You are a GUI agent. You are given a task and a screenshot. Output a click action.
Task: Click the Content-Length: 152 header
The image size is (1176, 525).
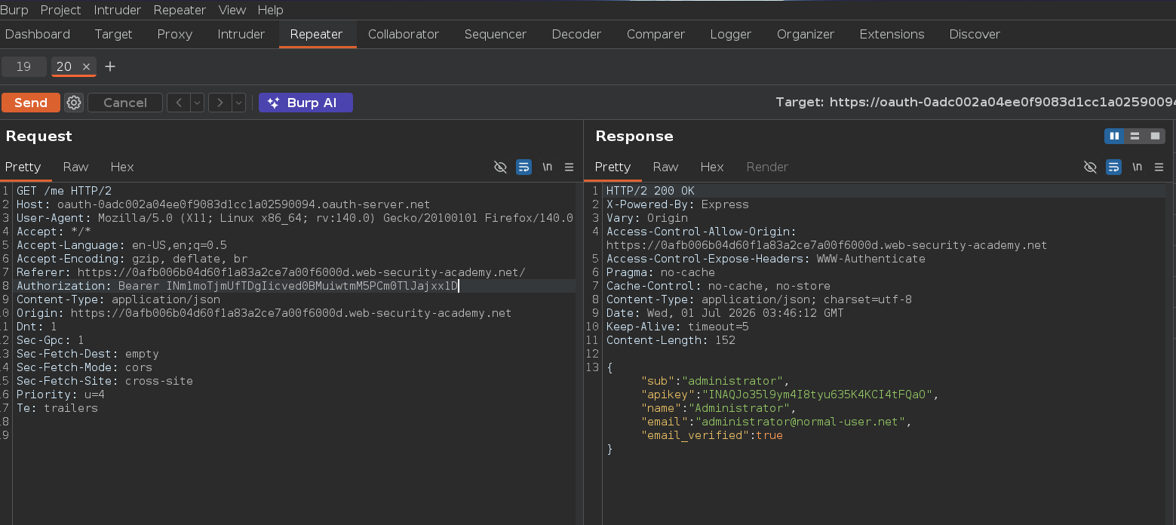pyautogui.click(x=671, y=340)
